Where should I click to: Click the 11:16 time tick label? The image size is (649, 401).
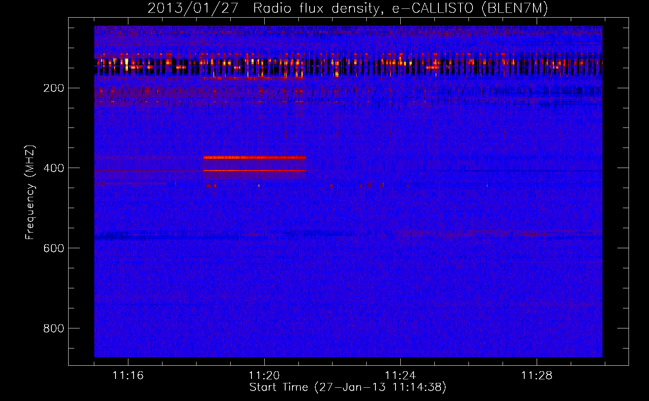pos(128,375)
